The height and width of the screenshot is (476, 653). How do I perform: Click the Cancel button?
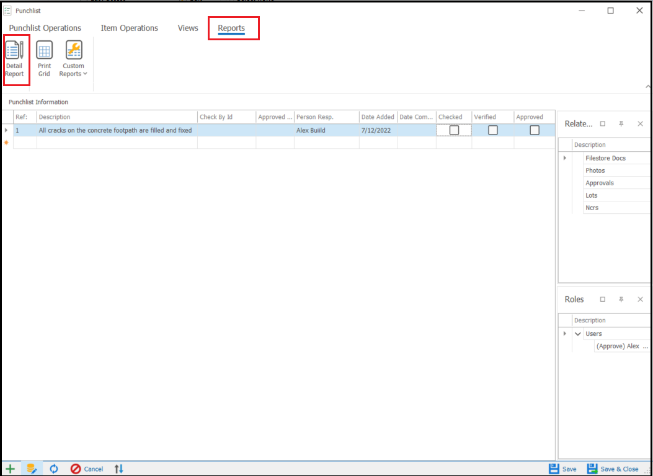(86, 469)
